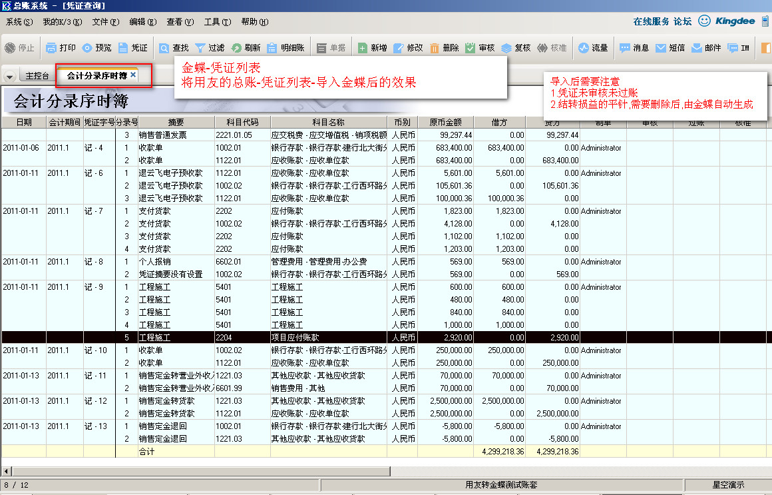772x495 pixels.
Task: Click the 在线服务 link
Action: click(651, 21)
